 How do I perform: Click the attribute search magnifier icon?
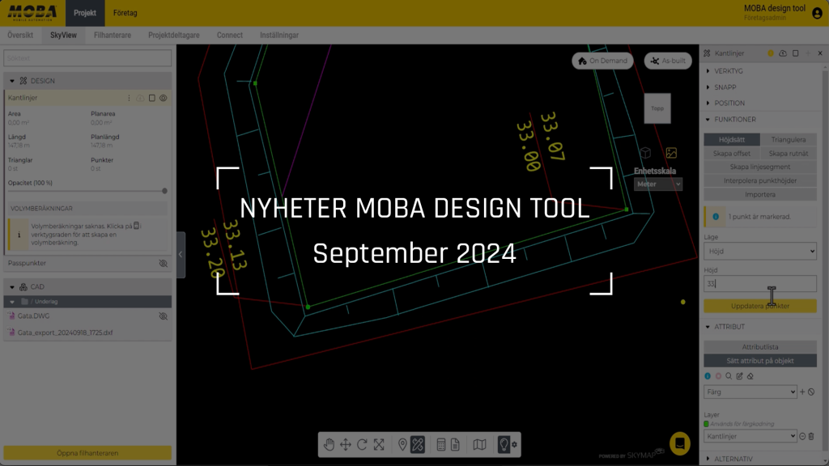point(729,376)
